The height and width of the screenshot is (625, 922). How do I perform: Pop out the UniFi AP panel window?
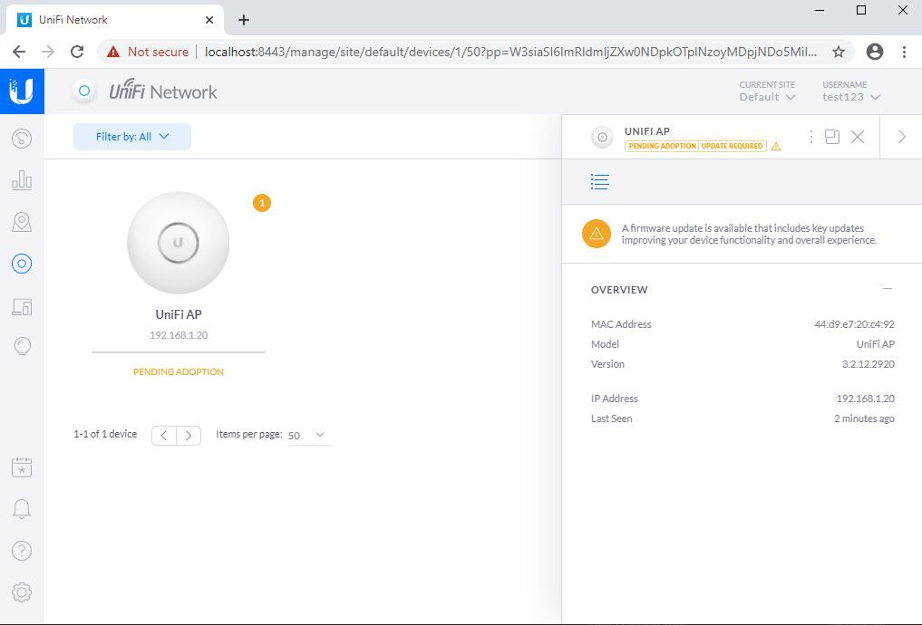pos(832,137)
